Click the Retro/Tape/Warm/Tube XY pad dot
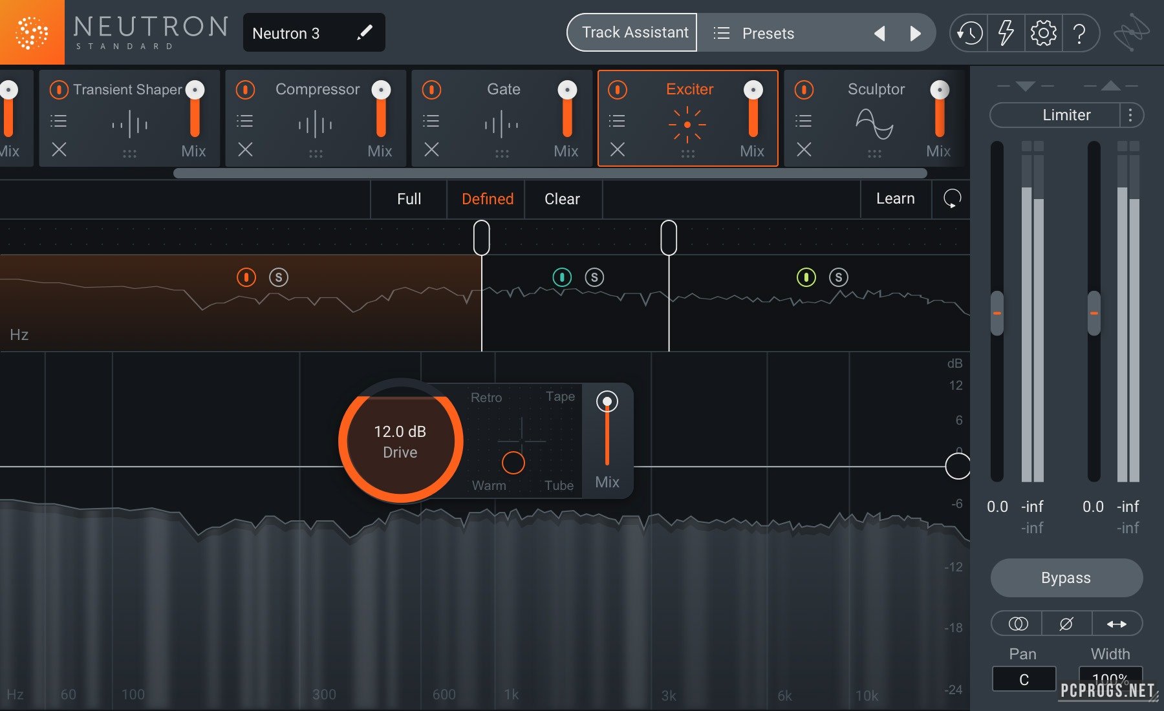Image resolution: width=1164 pixels, height=711 pixels. tap(513, 463)
